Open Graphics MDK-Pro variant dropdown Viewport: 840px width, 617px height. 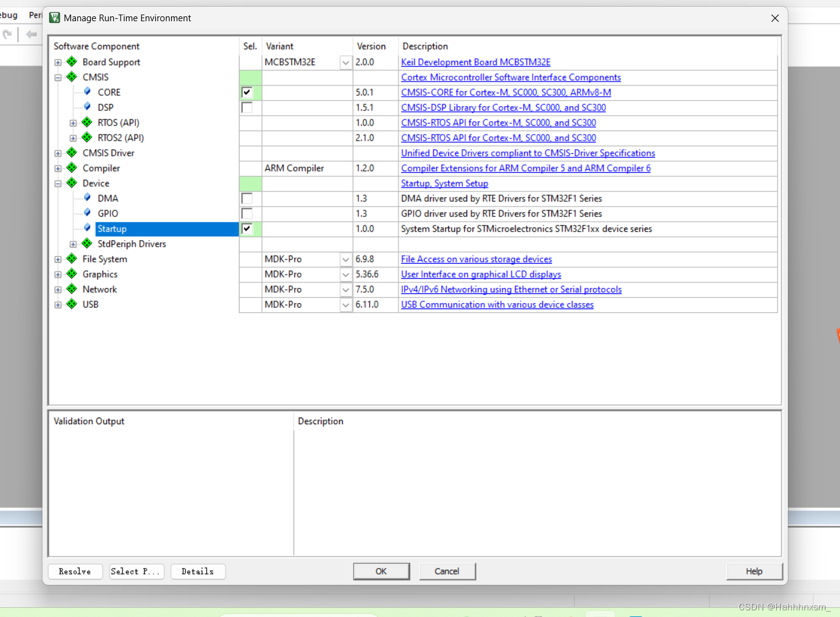tap(346, 275)
